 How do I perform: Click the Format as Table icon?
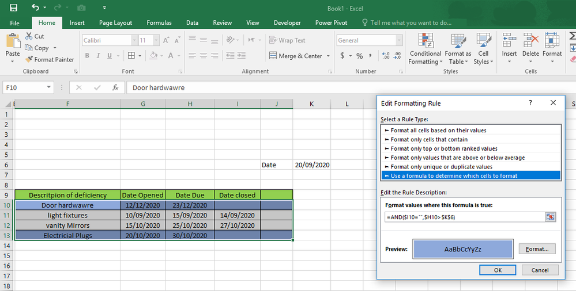458,41
